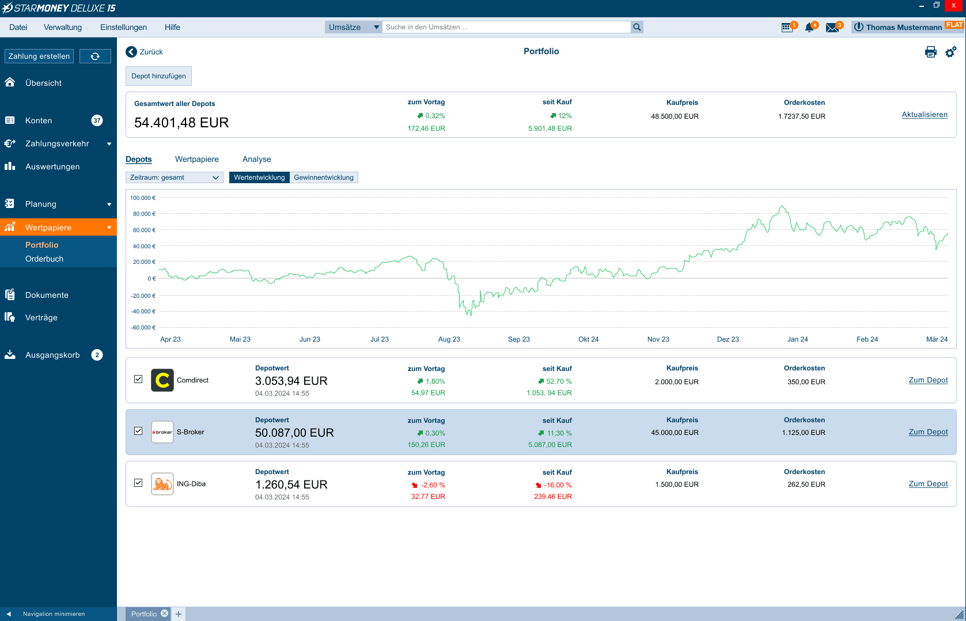This screenshot has width=966, height=621.
Task: Click the search magnifier icon
Action: tap(637, 27)
